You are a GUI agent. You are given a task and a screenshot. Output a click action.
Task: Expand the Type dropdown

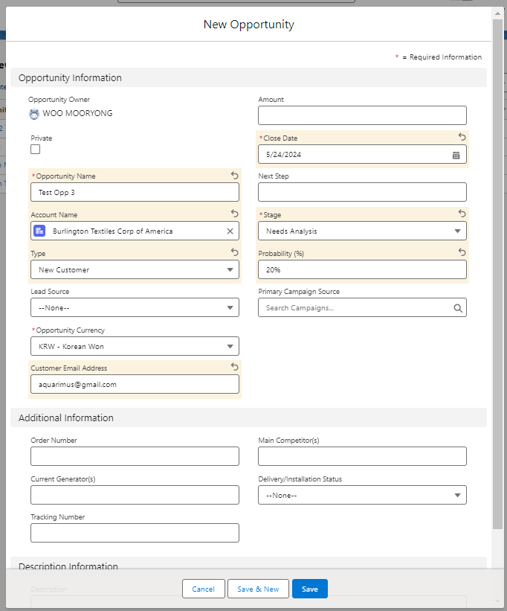(135, 270)
